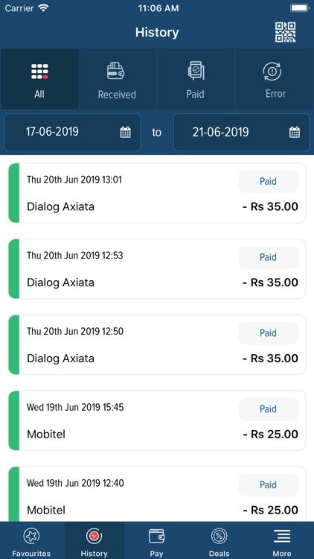Filter by Paid transactions icon
Viewport: 314px width, 559px height.
(196, 71)
